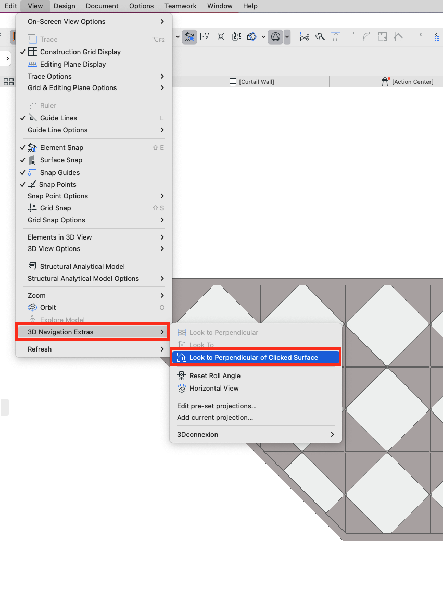Open the Snap Point Options submenu

pyautogui.click(x=57, y=196)
